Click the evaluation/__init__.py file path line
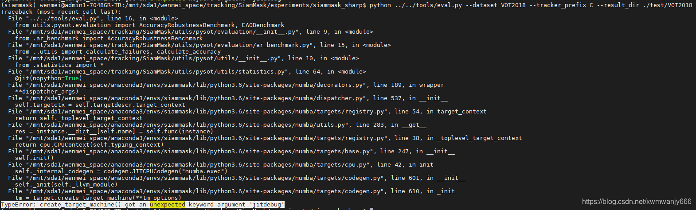Viewport: 696px width, 210px height. [191, 31]
